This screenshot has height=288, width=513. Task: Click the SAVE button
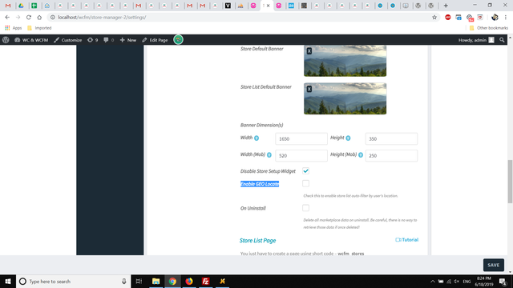click(494, 265)
